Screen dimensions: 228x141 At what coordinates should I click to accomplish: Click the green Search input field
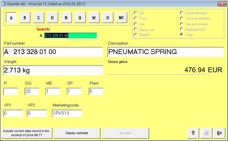71,35
